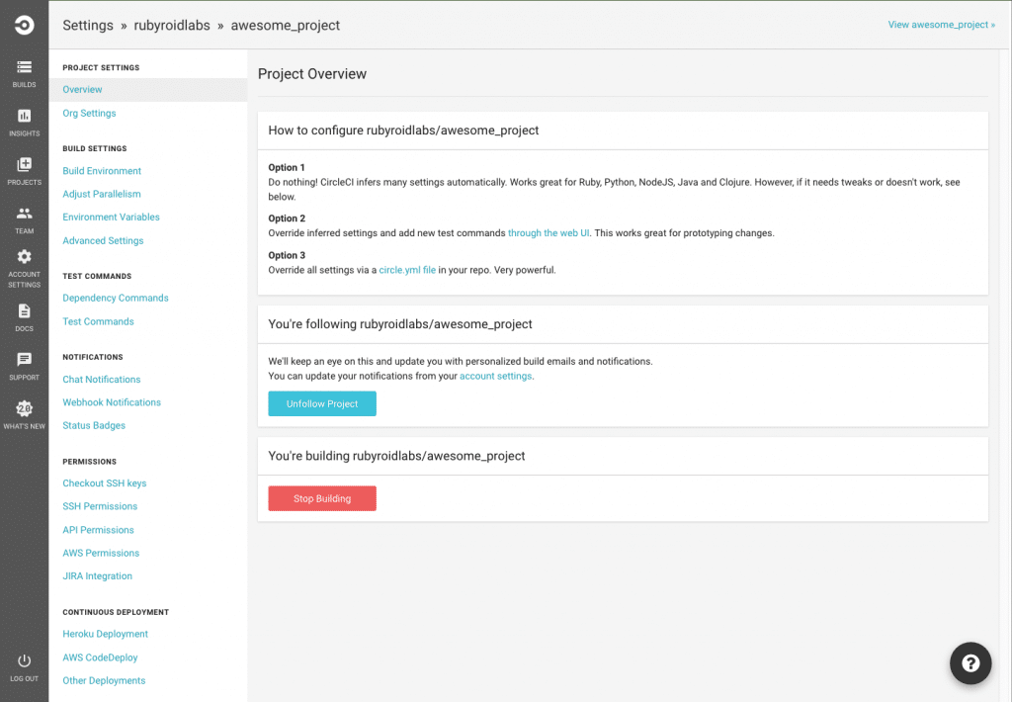Open Heroku Deployment settings
This screenshot has height=702, width=1012.
(105, 635)
